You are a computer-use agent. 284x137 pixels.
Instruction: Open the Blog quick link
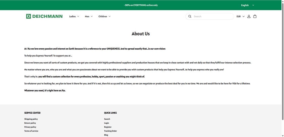click(106, 135)
